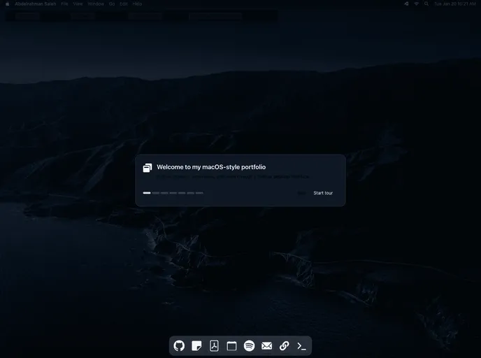Click the 'Welcome to my macOS-style portfolio' heading
Image resolution: width=481 pixels, height=358 pixels.
pos(211,167)
